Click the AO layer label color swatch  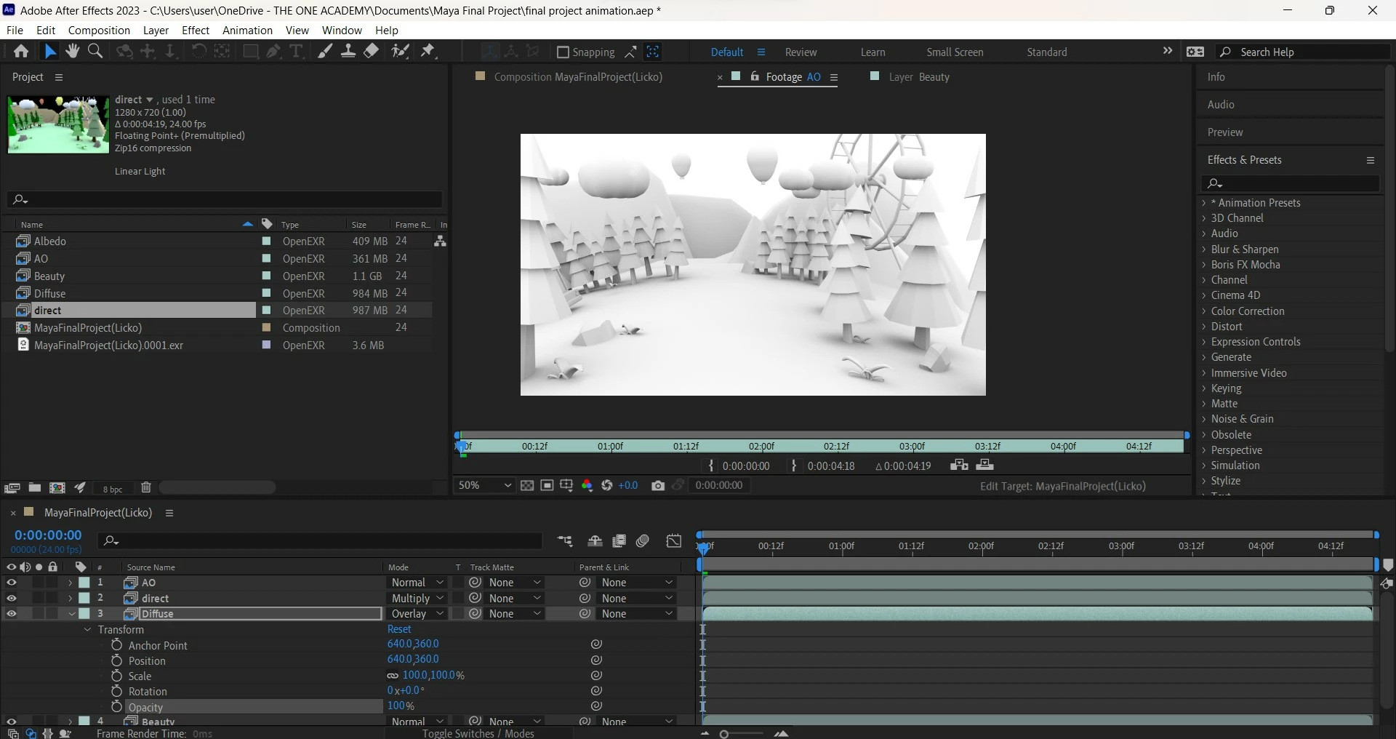tap(84, 583)
